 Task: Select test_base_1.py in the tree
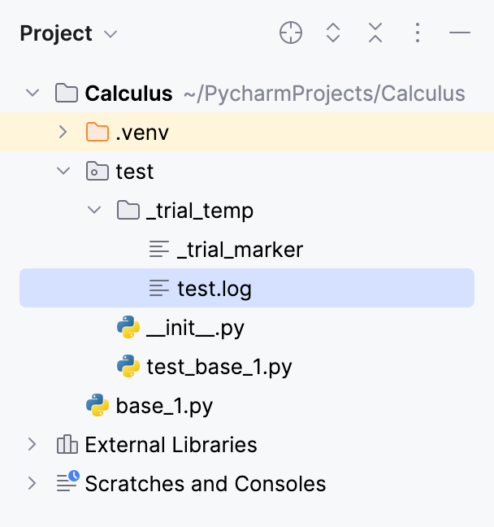click(219, 367)
